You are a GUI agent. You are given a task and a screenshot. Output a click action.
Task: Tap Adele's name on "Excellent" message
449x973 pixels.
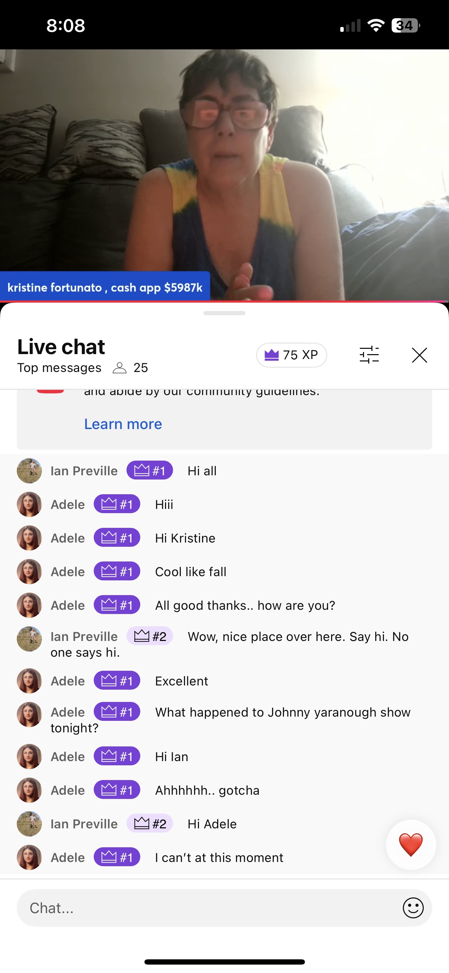pos(68,681)
